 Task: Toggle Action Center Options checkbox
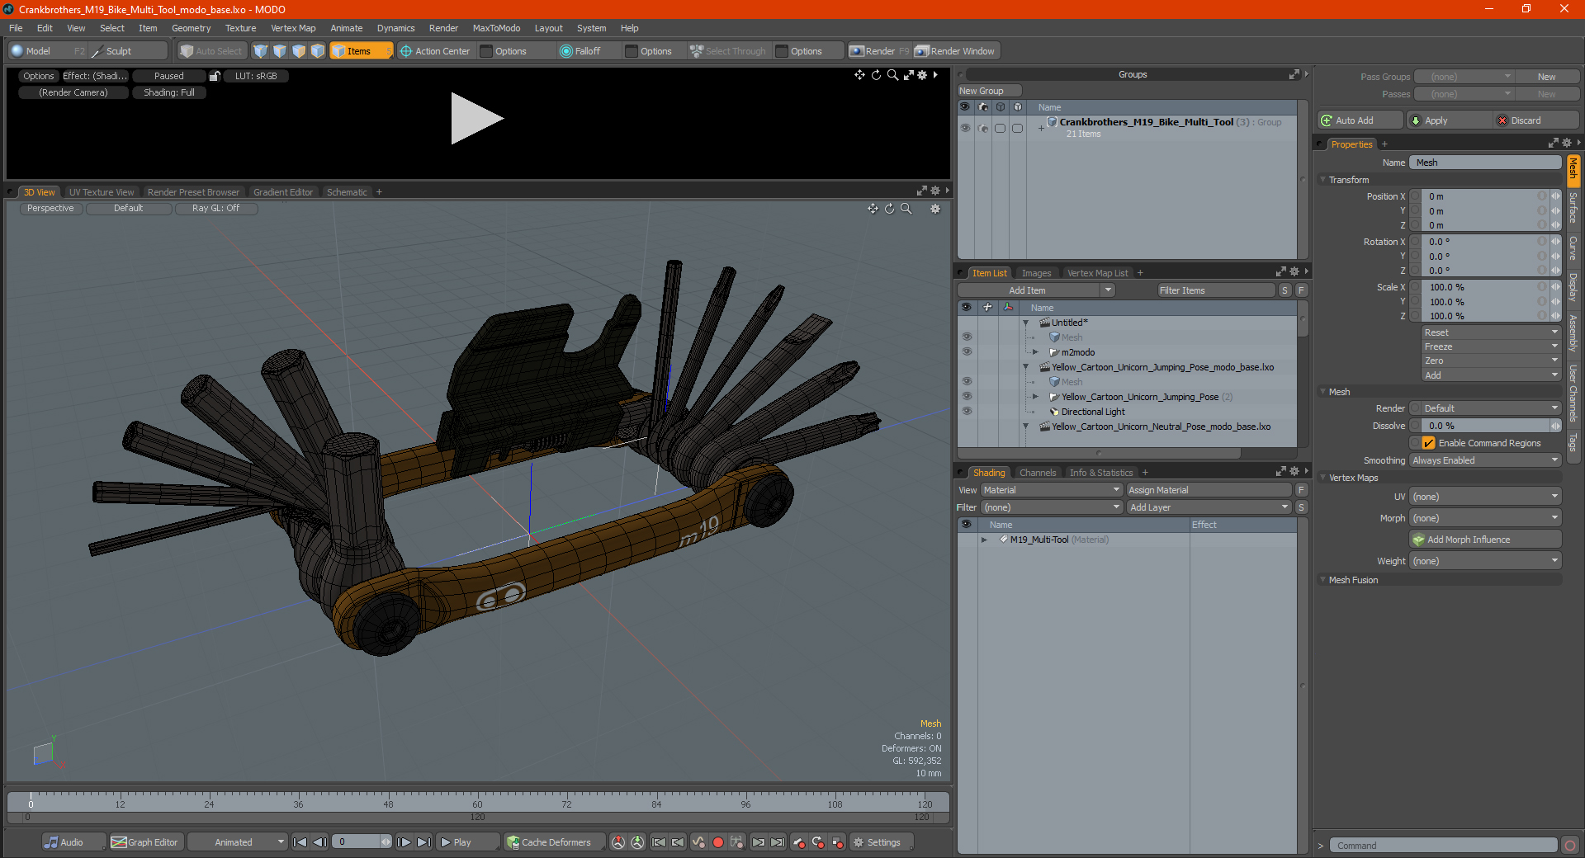coord(486,51)
